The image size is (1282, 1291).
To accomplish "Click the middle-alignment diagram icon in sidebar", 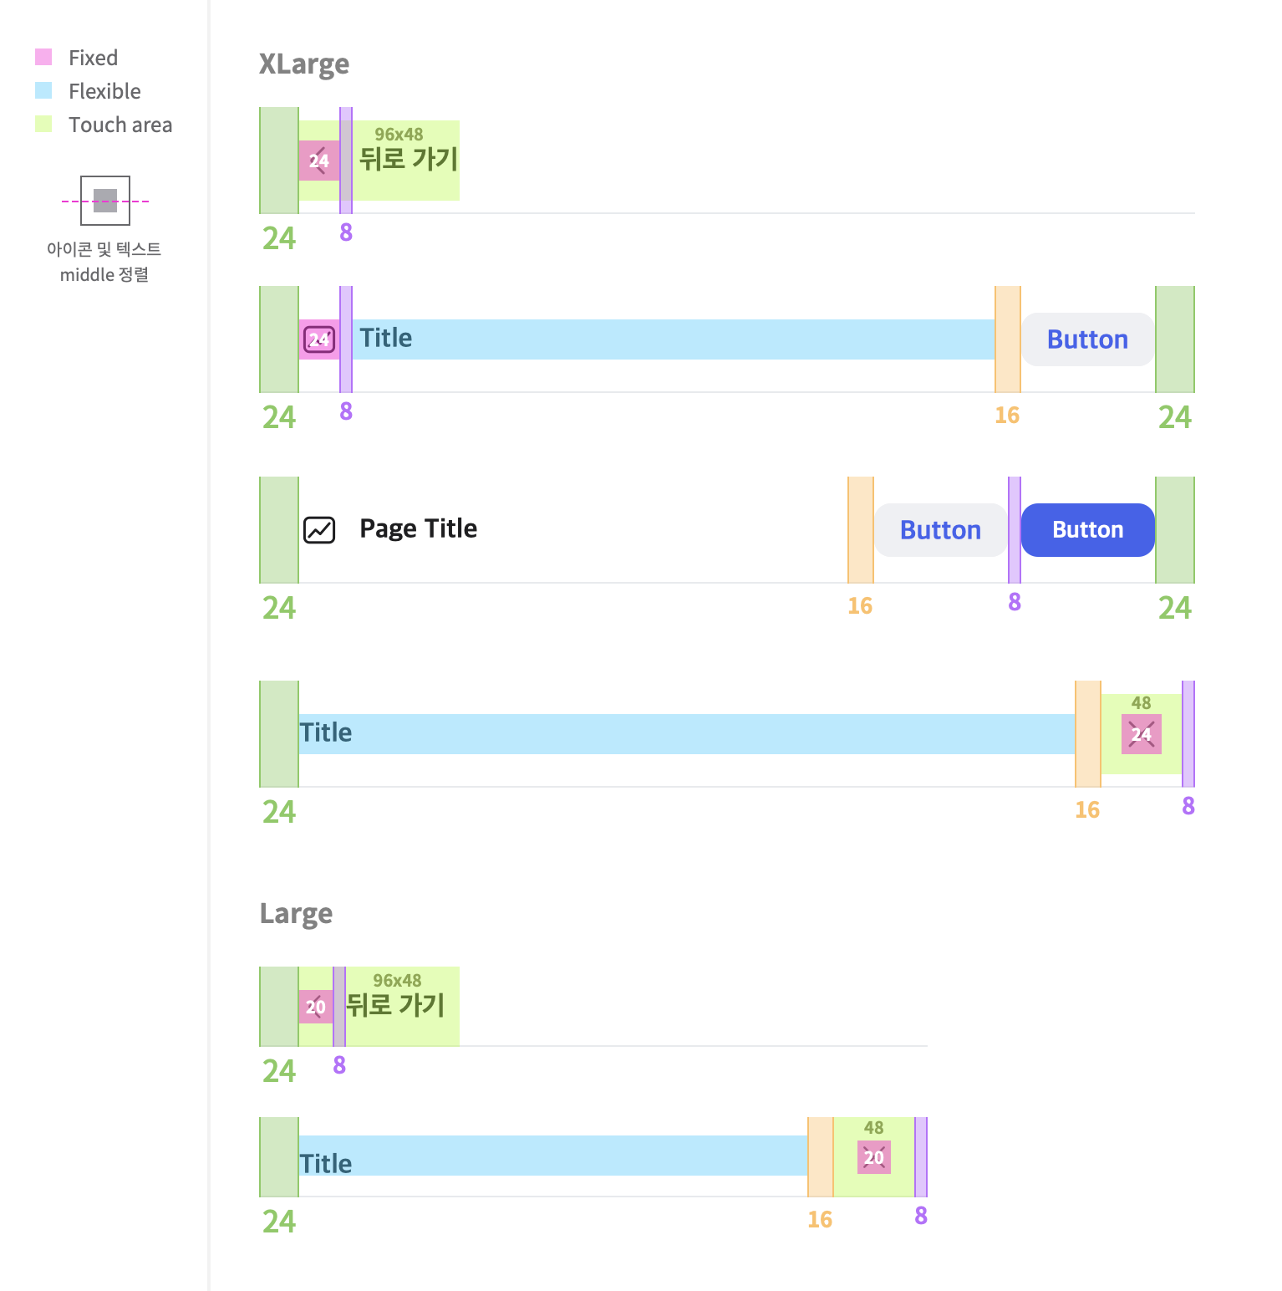I will tap(105, 201).
